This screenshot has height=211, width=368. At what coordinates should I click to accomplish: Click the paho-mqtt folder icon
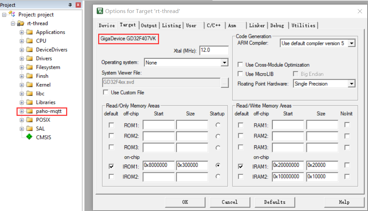(x=30, y=111)
